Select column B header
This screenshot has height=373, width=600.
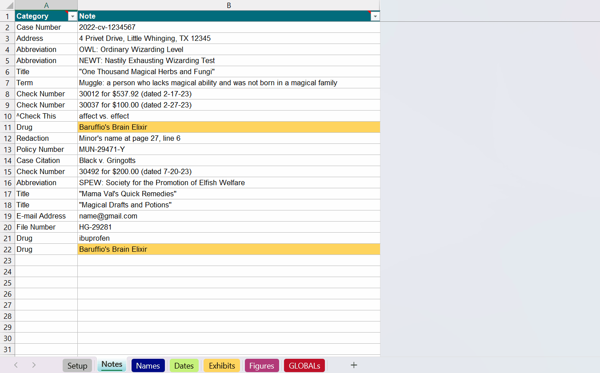tap(229, 5)
